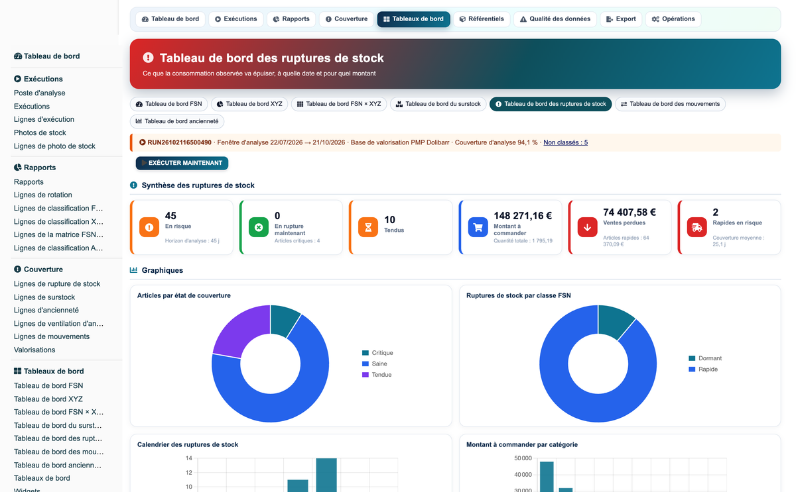
Task: Open Lignes de rupture de stock sidebar link
Action: point(57,284)
